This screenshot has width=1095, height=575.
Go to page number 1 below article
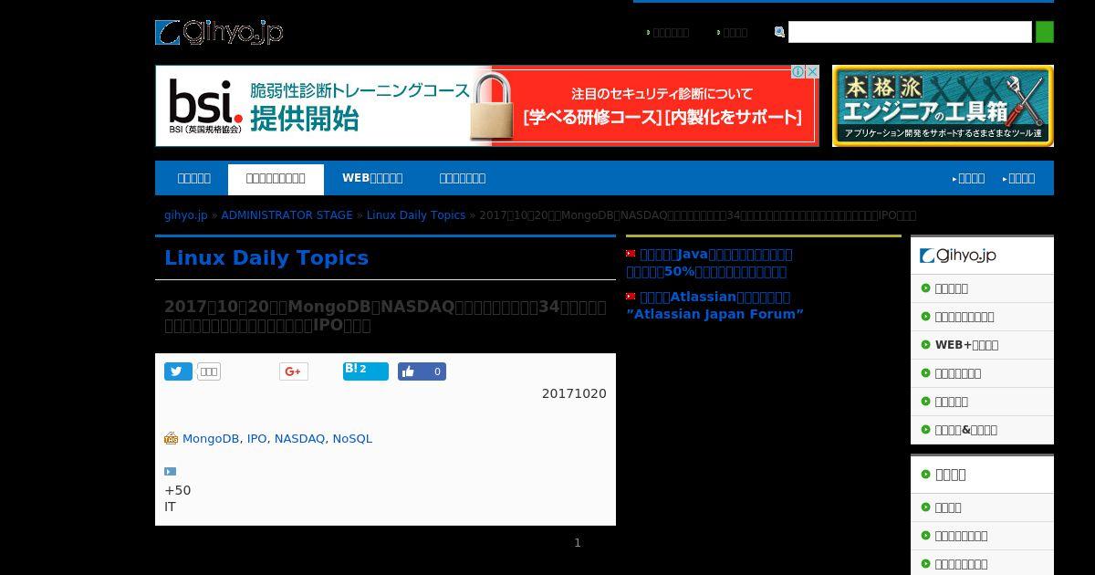[x=577, y=543]
